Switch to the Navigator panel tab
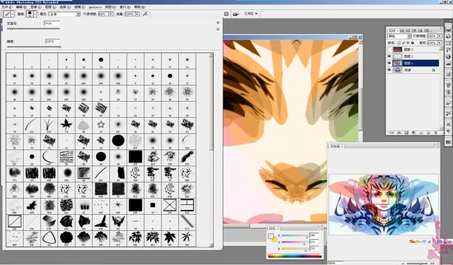This screenshot has width=453, height=265. (336, 146)
